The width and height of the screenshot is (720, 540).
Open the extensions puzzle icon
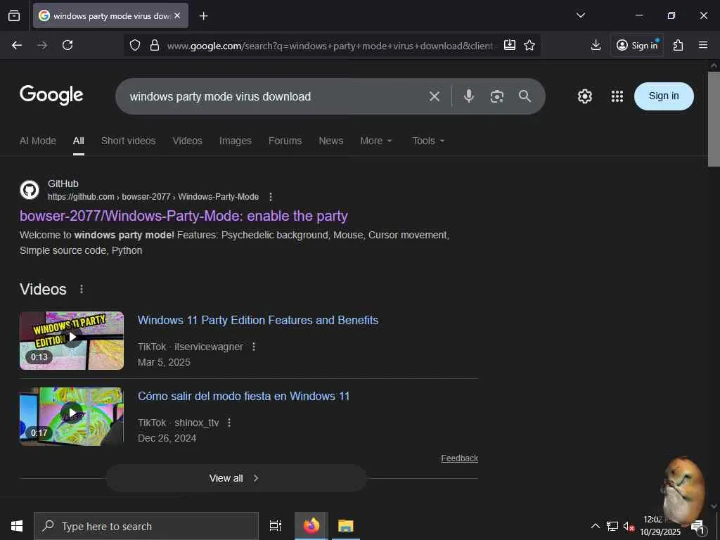click(679, 45)
